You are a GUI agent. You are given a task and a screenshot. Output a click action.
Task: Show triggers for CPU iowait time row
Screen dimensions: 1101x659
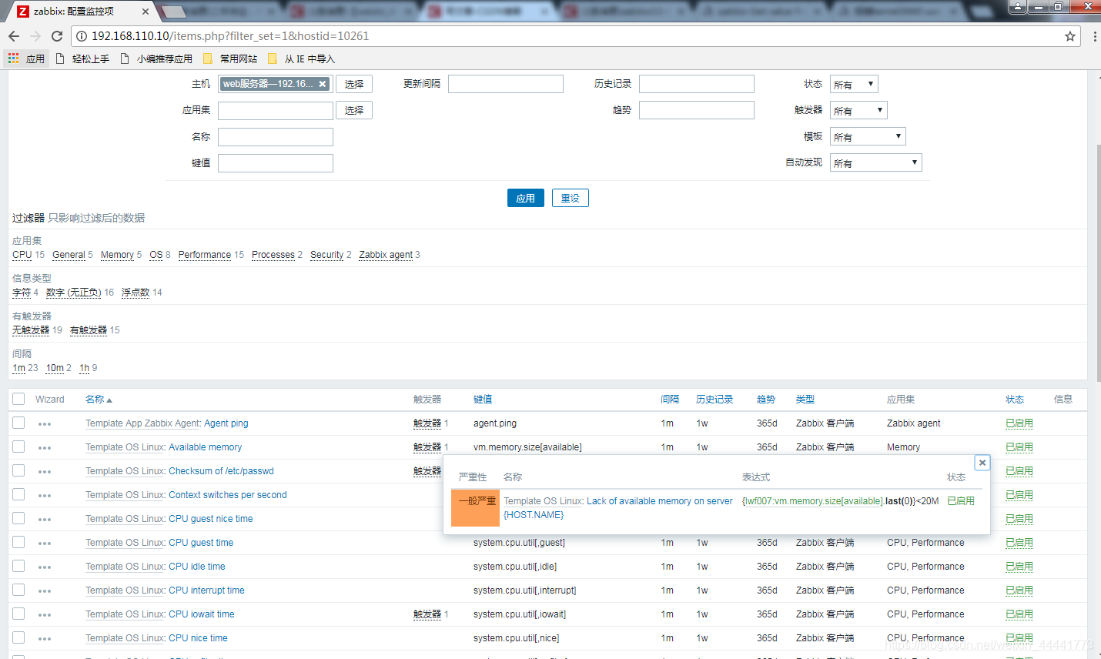point(427,614)
